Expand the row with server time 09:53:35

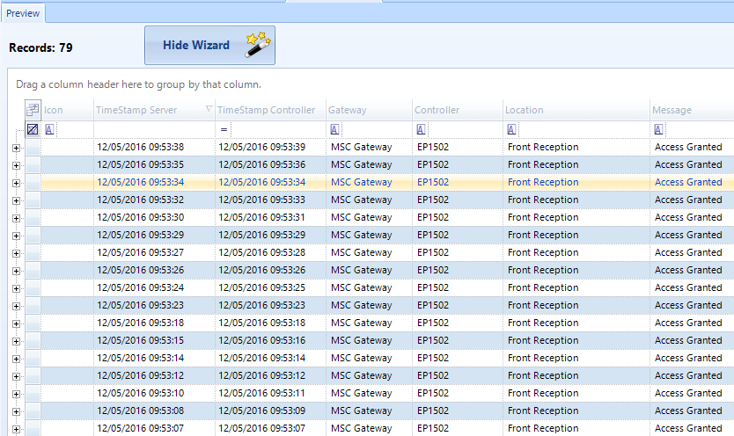pyautogui.click(x=17, y=165)
